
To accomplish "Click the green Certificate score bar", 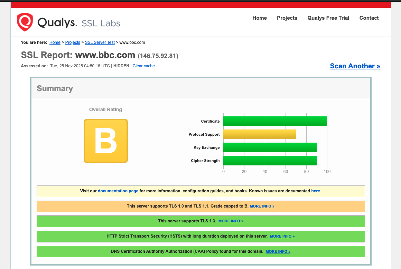I will tap(275, 121).
